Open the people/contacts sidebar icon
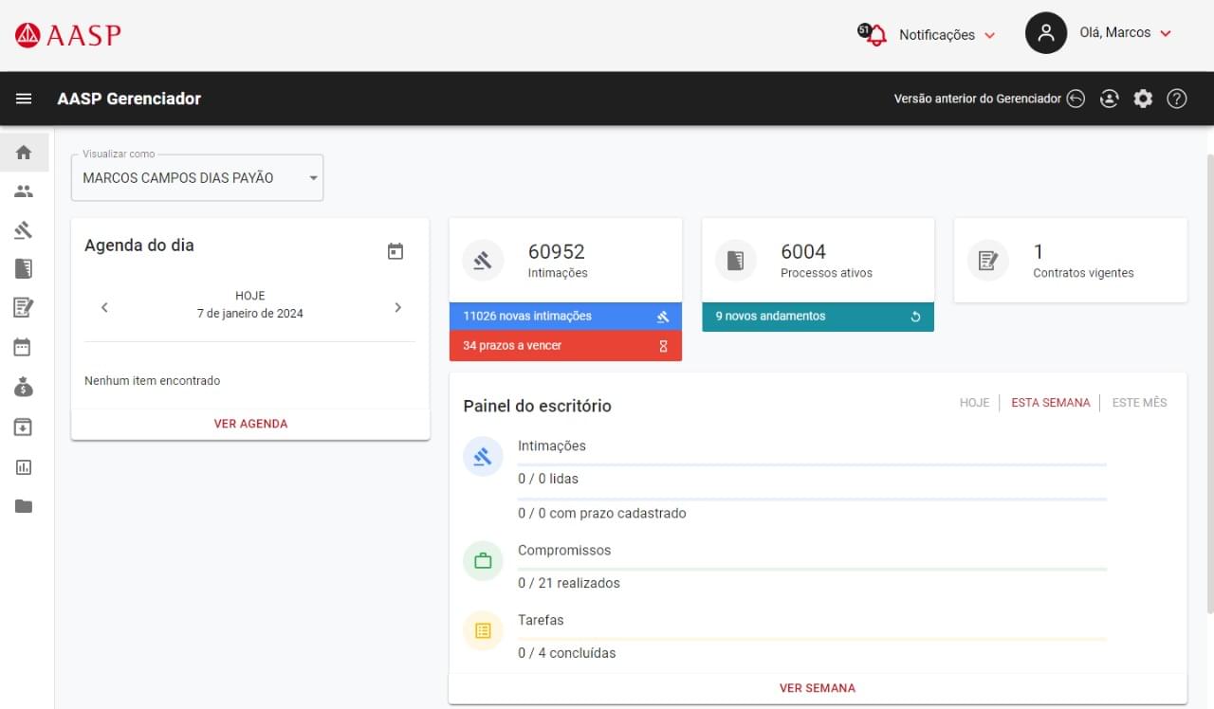 click(x=24, y=191)
